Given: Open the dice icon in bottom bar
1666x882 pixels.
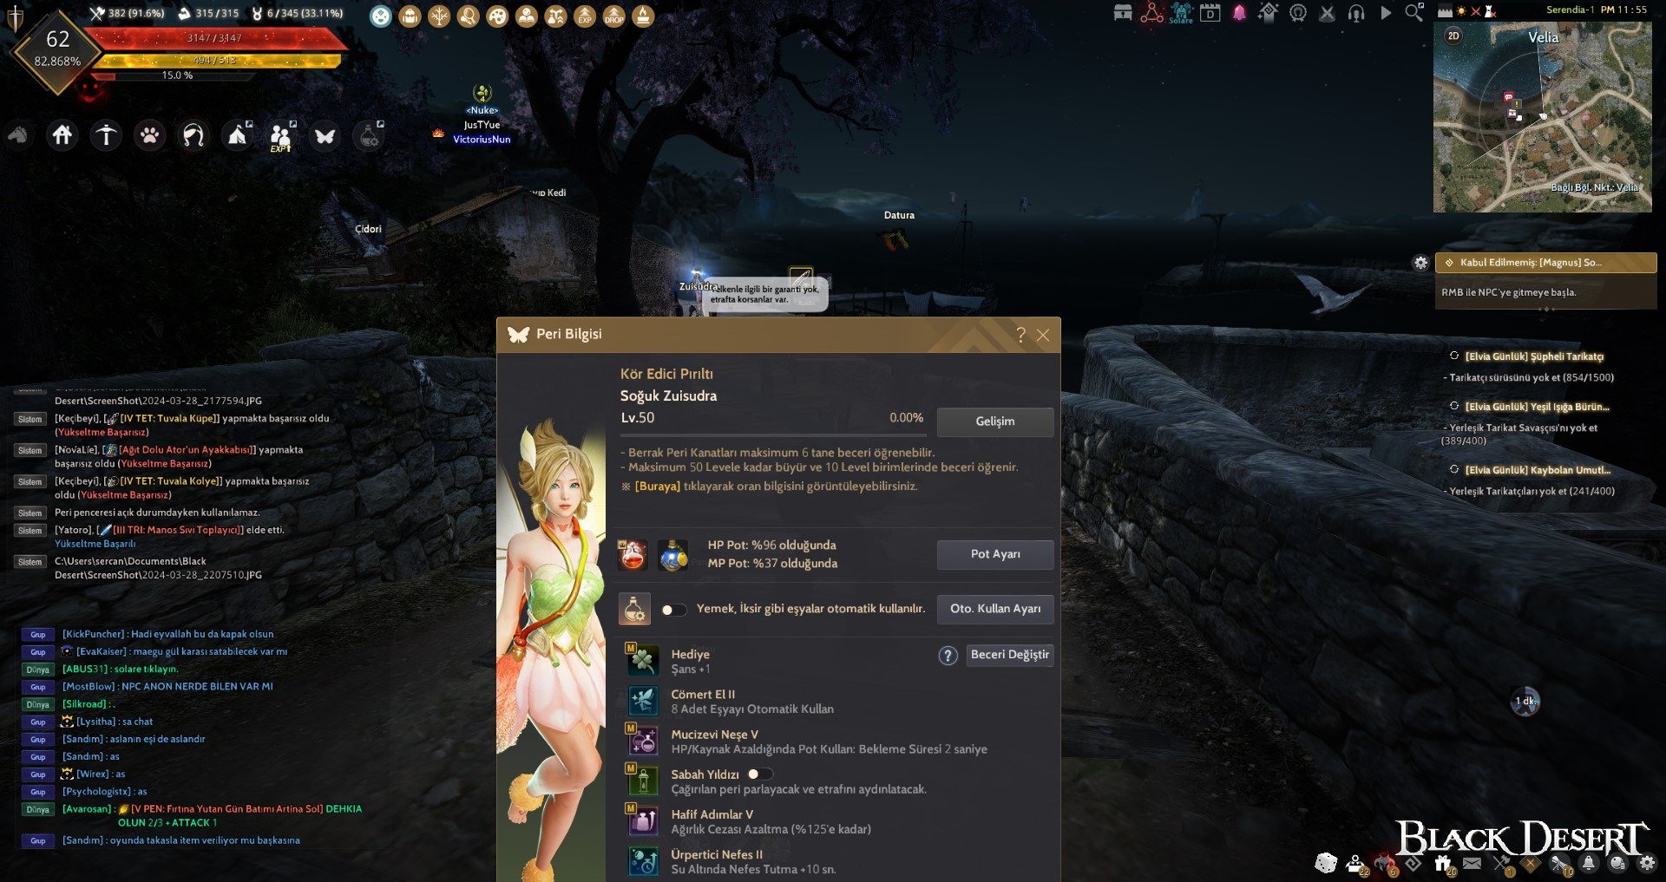Looking at the screenshot, I should click(1326, 863).
